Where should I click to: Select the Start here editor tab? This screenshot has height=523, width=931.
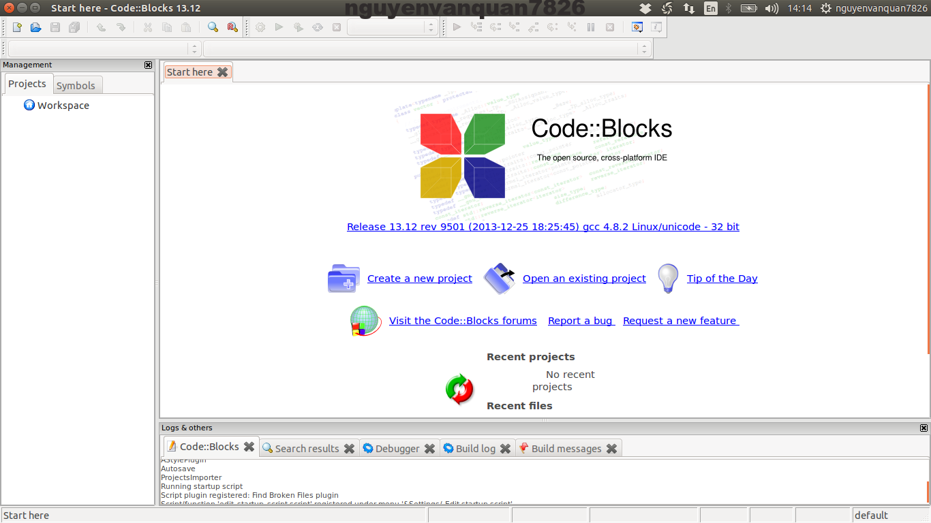(x=189, y=72)
